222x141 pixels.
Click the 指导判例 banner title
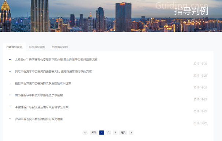click(x=191, y=11)
